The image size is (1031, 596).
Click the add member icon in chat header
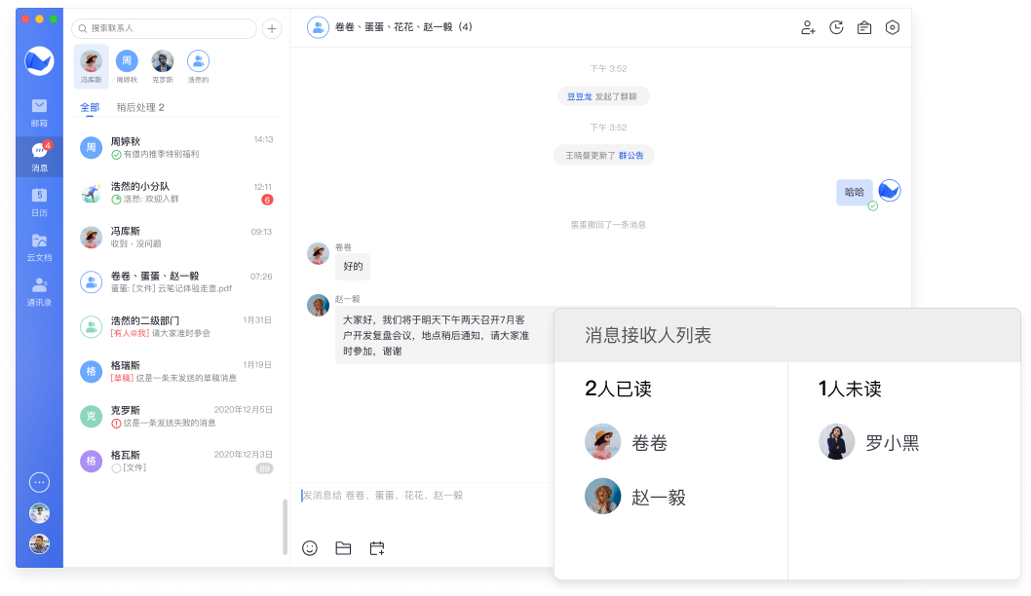[x=808, y=27]
